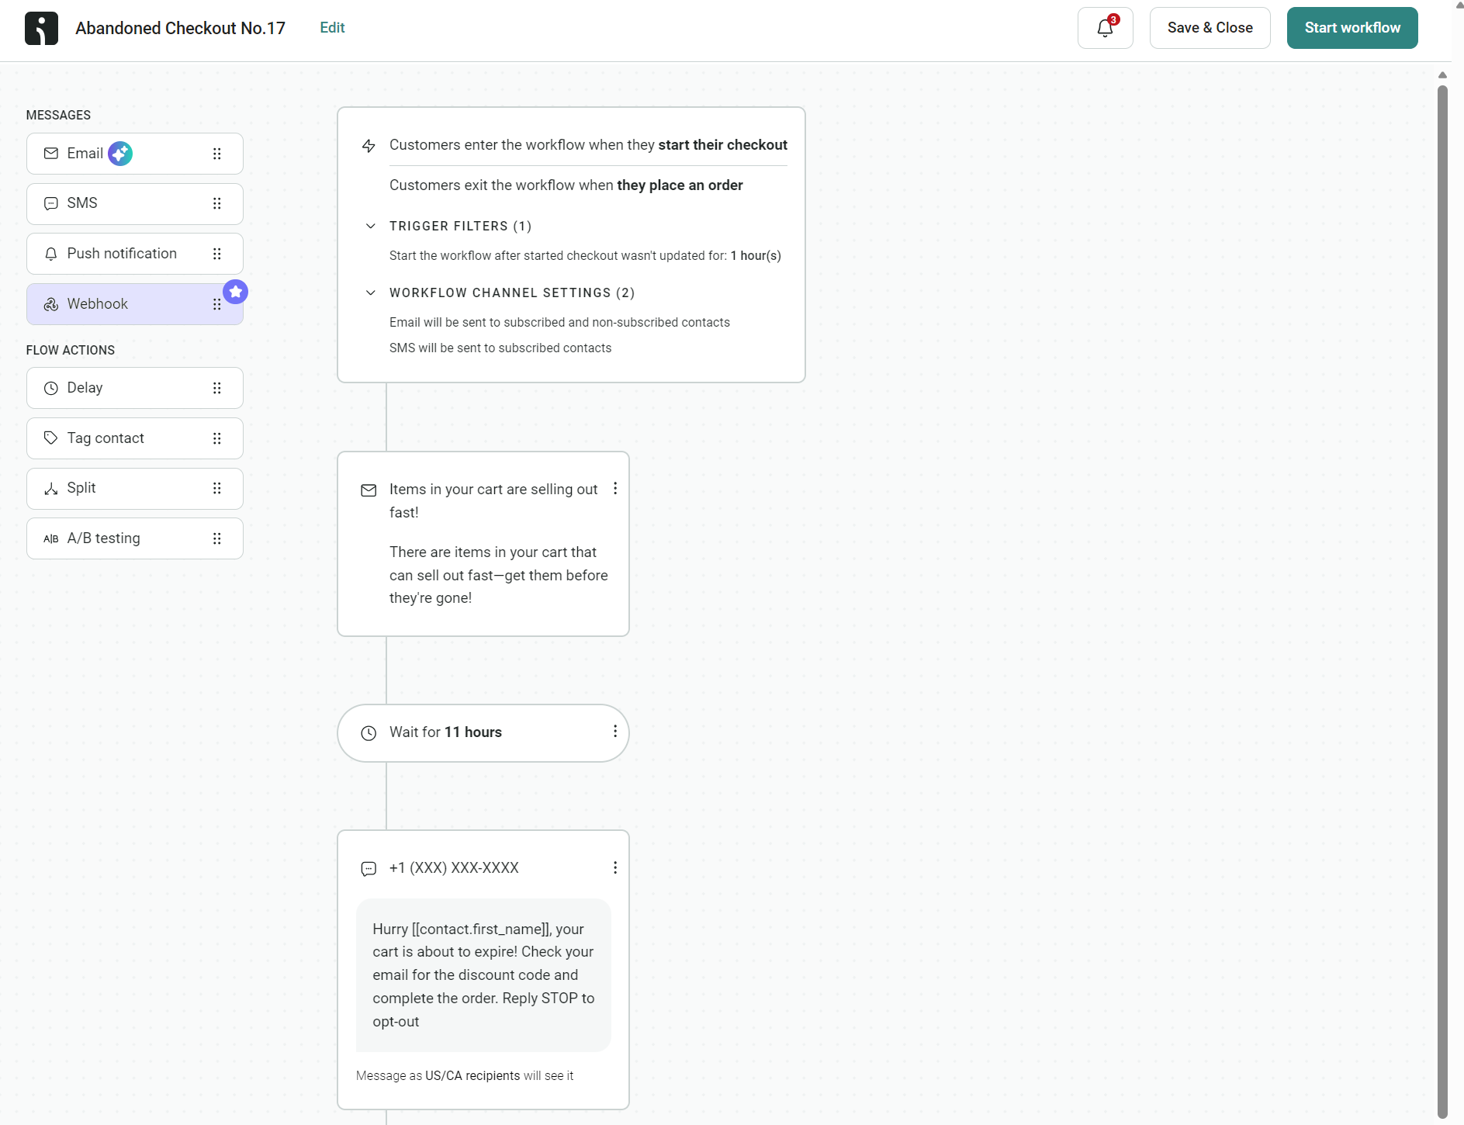This screenshot has width=1464, height=1125.
Task: Click the email subscribed and non-subscribed contacts line
Action: tap(559, 323)
